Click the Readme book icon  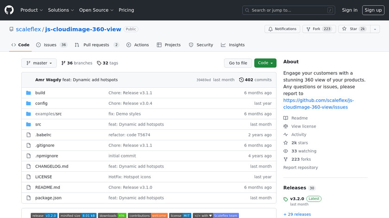pyautogui.click(x=286, y=118)
